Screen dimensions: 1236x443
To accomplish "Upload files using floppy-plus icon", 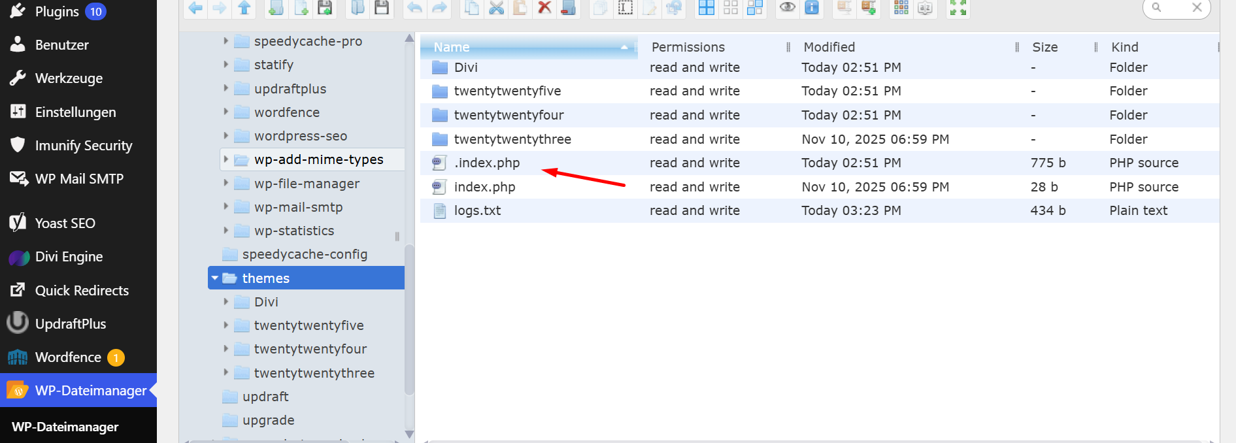I will pyautogui.click(x=325, y=8).
